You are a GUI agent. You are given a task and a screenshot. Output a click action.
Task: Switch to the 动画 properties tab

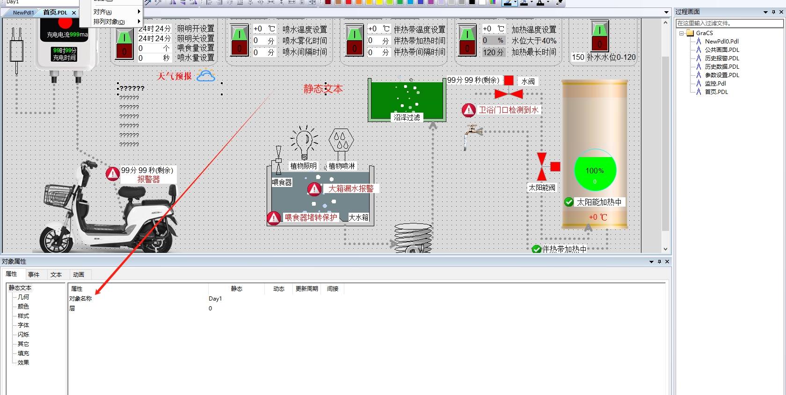pos(79,275)
